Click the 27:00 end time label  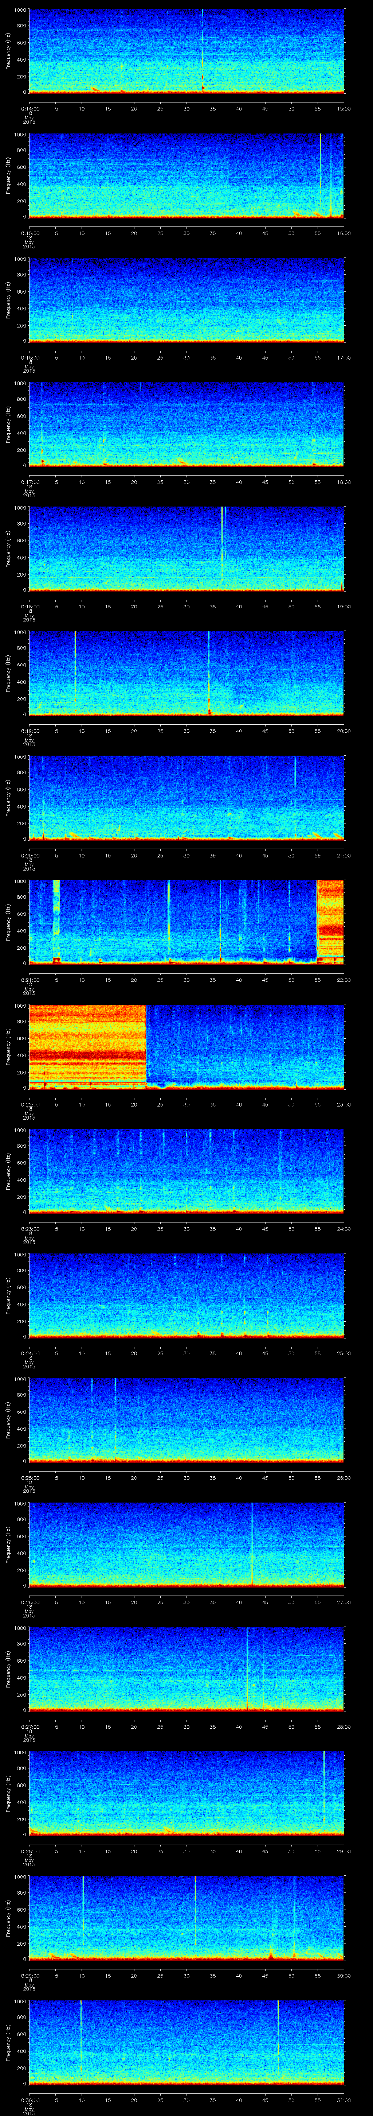(343, 1602)
